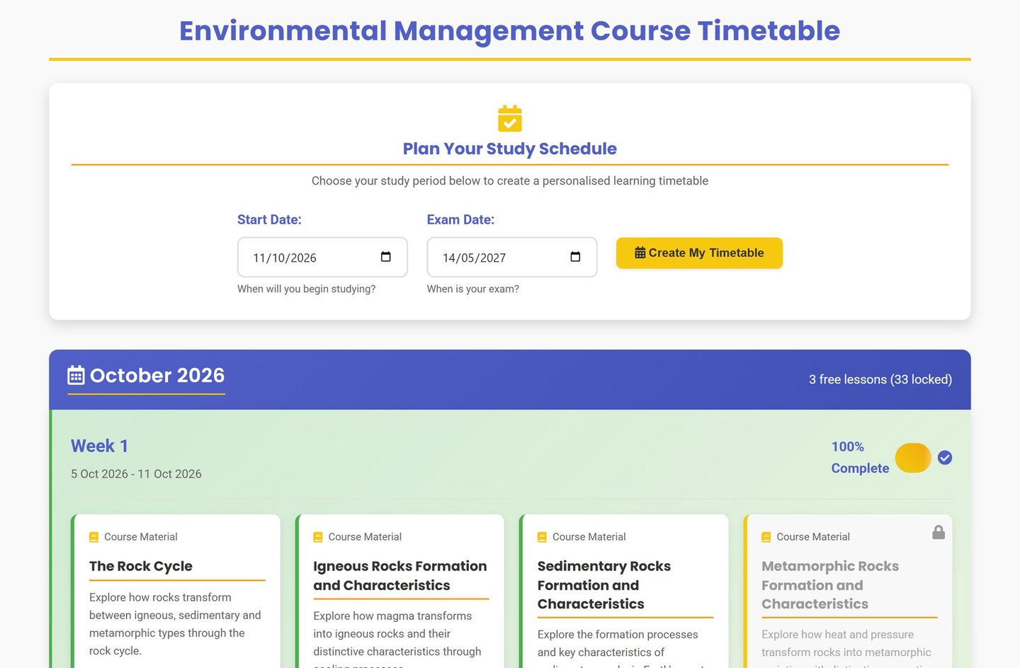The width and height of the screenshot is (1020, 668).
Task: Click the book icon on Igneous Rocks card
Action: [x=318, y=537]
